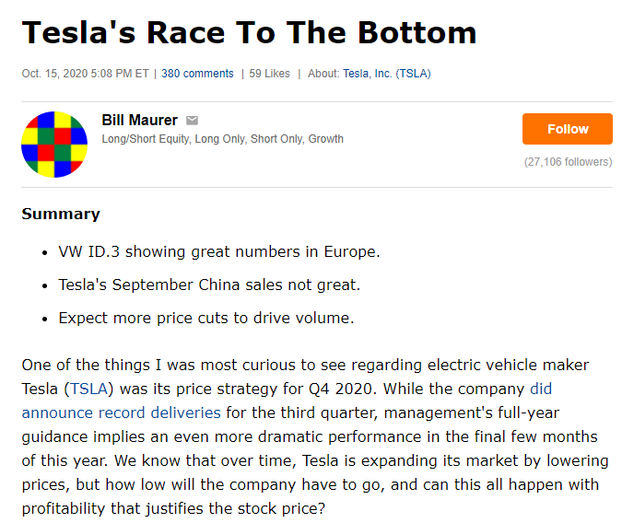The height and width of the screenshot is (523, 622).
Task: Click the Summary heading
Action: [x=61, y=214]
